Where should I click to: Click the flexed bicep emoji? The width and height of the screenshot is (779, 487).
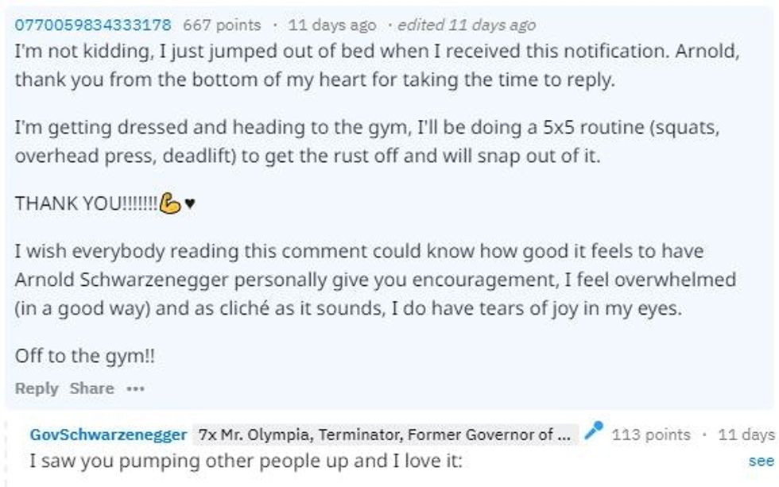[170, 203]
